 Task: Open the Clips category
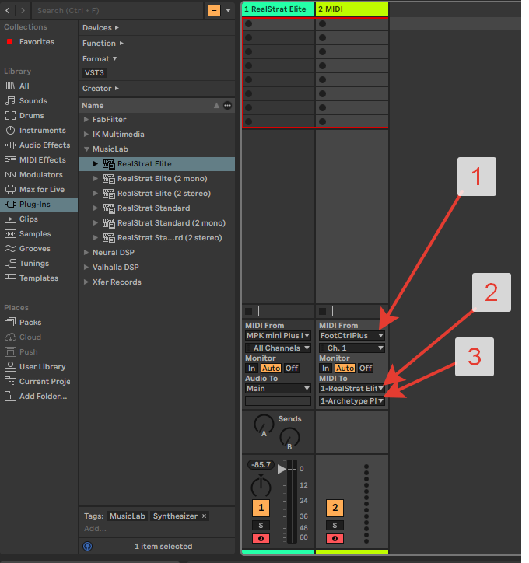point(28,219)
